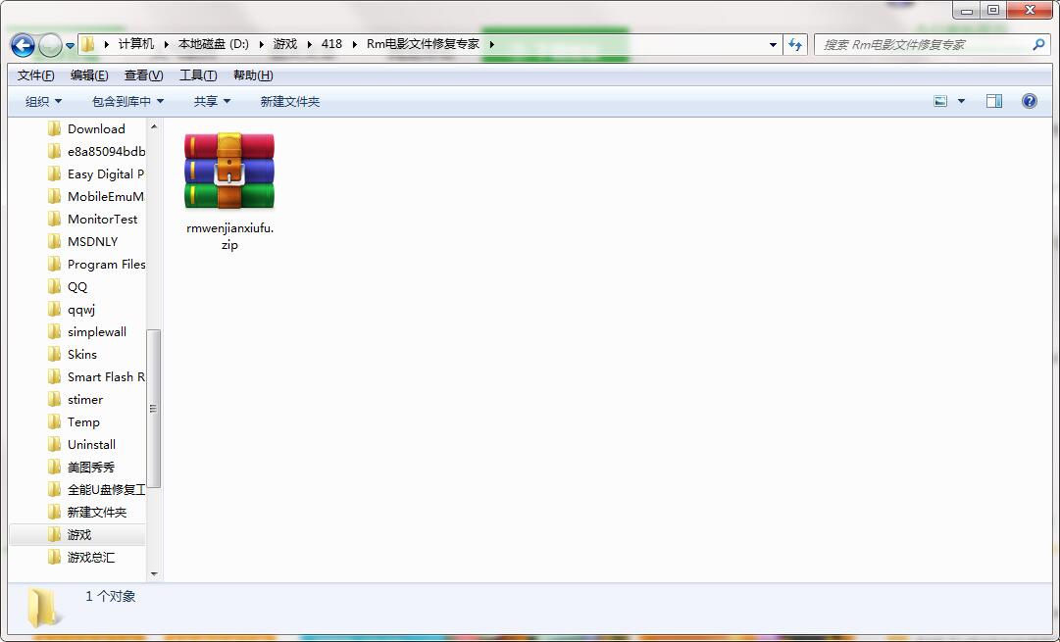Click the Back navigation arrow button
The image size is (1060, 642).
tap(23, 45)
